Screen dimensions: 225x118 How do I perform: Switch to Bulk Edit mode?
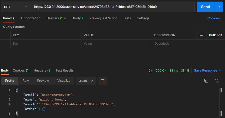(x=216, y=35)
